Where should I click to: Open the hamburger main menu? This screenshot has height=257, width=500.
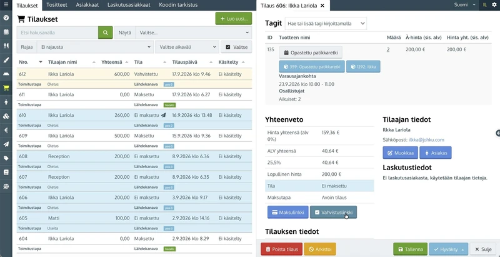click(x=6, y=5)
